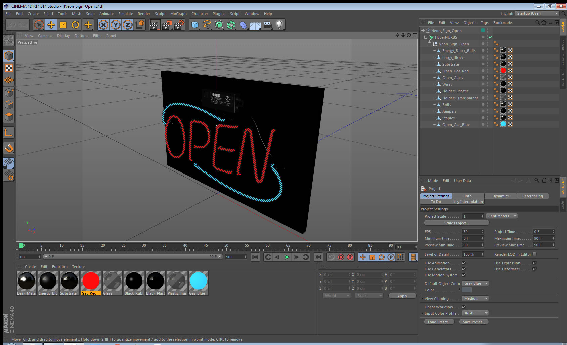Open the Sculpt menu
Image resolution: width=567 pixels, height=345 pixels.
click(160, 14)
